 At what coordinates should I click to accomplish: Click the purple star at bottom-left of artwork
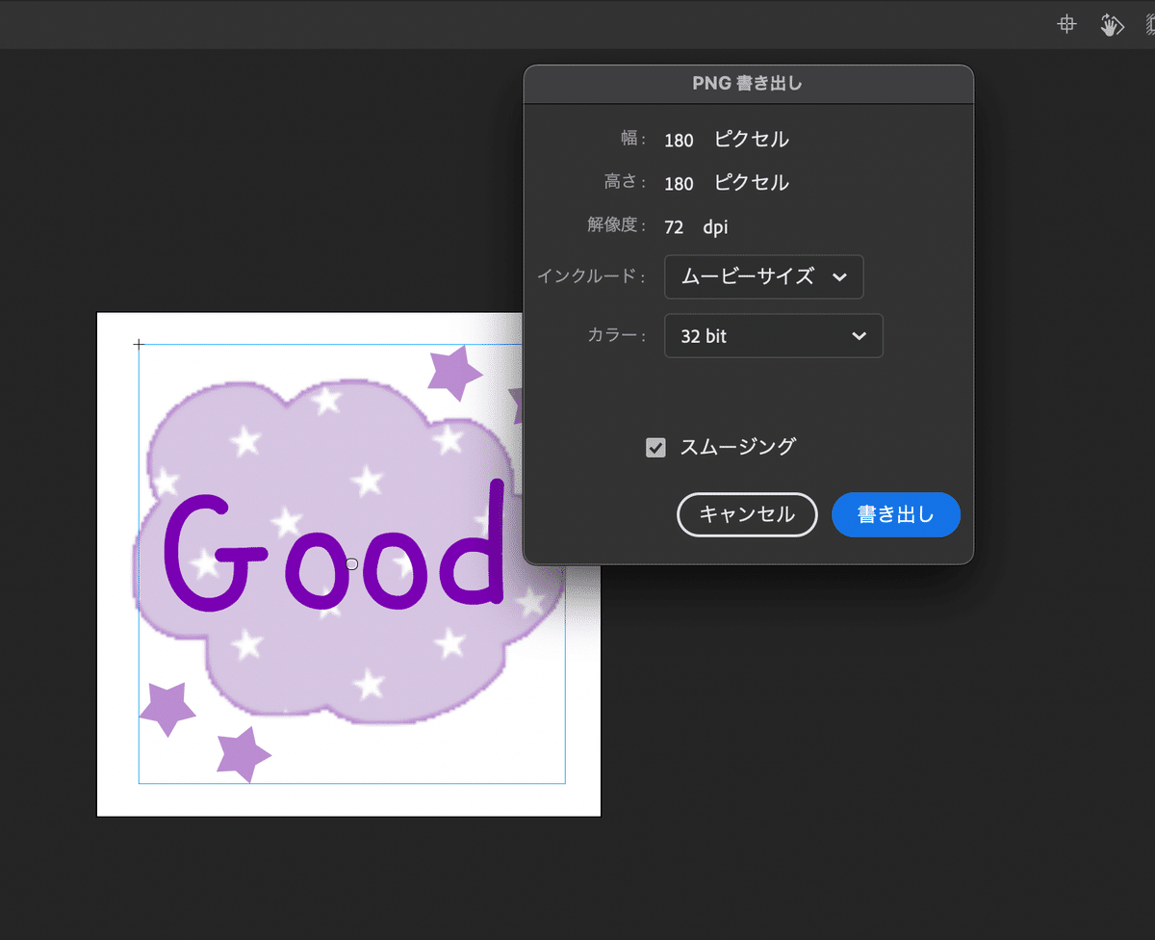(167, 709)
